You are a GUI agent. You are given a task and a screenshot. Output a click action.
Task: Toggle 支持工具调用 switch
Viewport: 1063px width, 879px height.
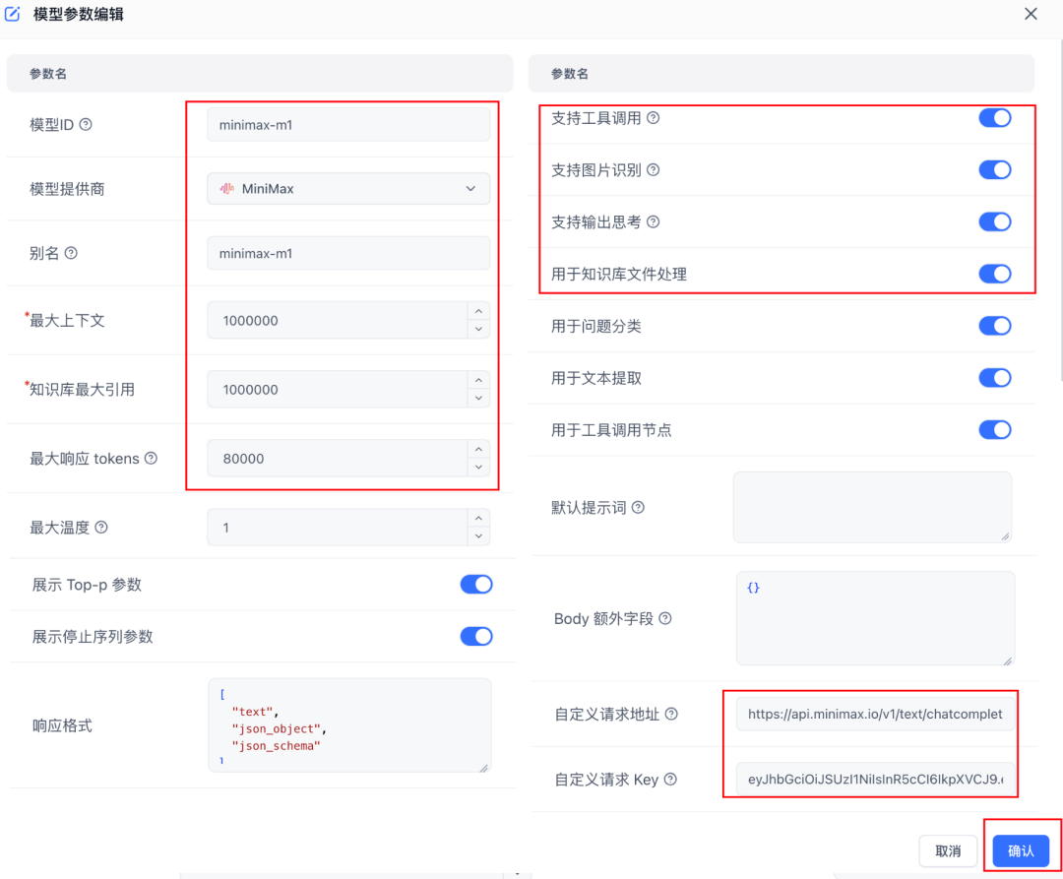[x=994, y=118]
